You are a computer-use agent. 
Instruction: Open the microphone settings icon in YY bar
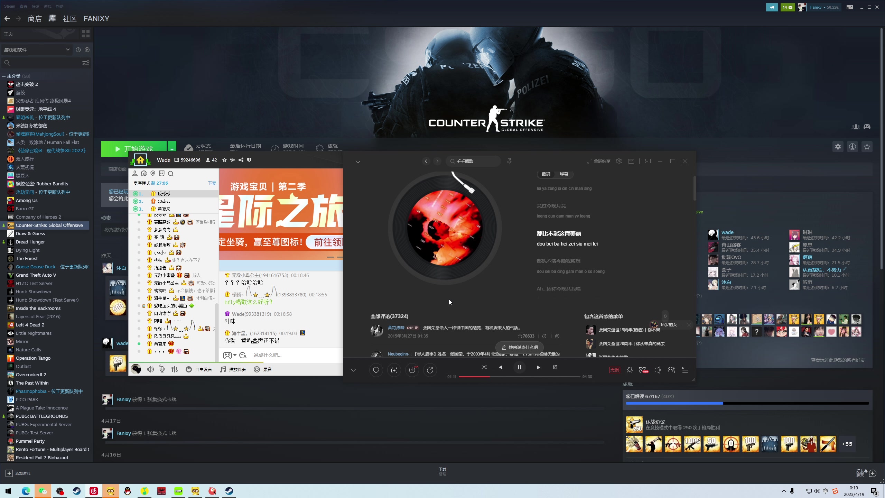162,369
